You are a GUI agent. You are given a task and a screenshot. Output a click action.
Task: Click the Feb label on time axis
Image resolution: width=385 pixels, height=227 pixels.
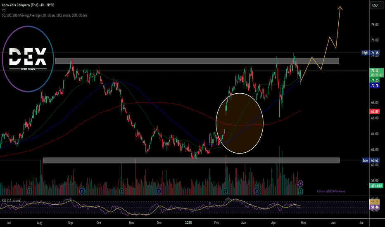click(x=216, y=223)
